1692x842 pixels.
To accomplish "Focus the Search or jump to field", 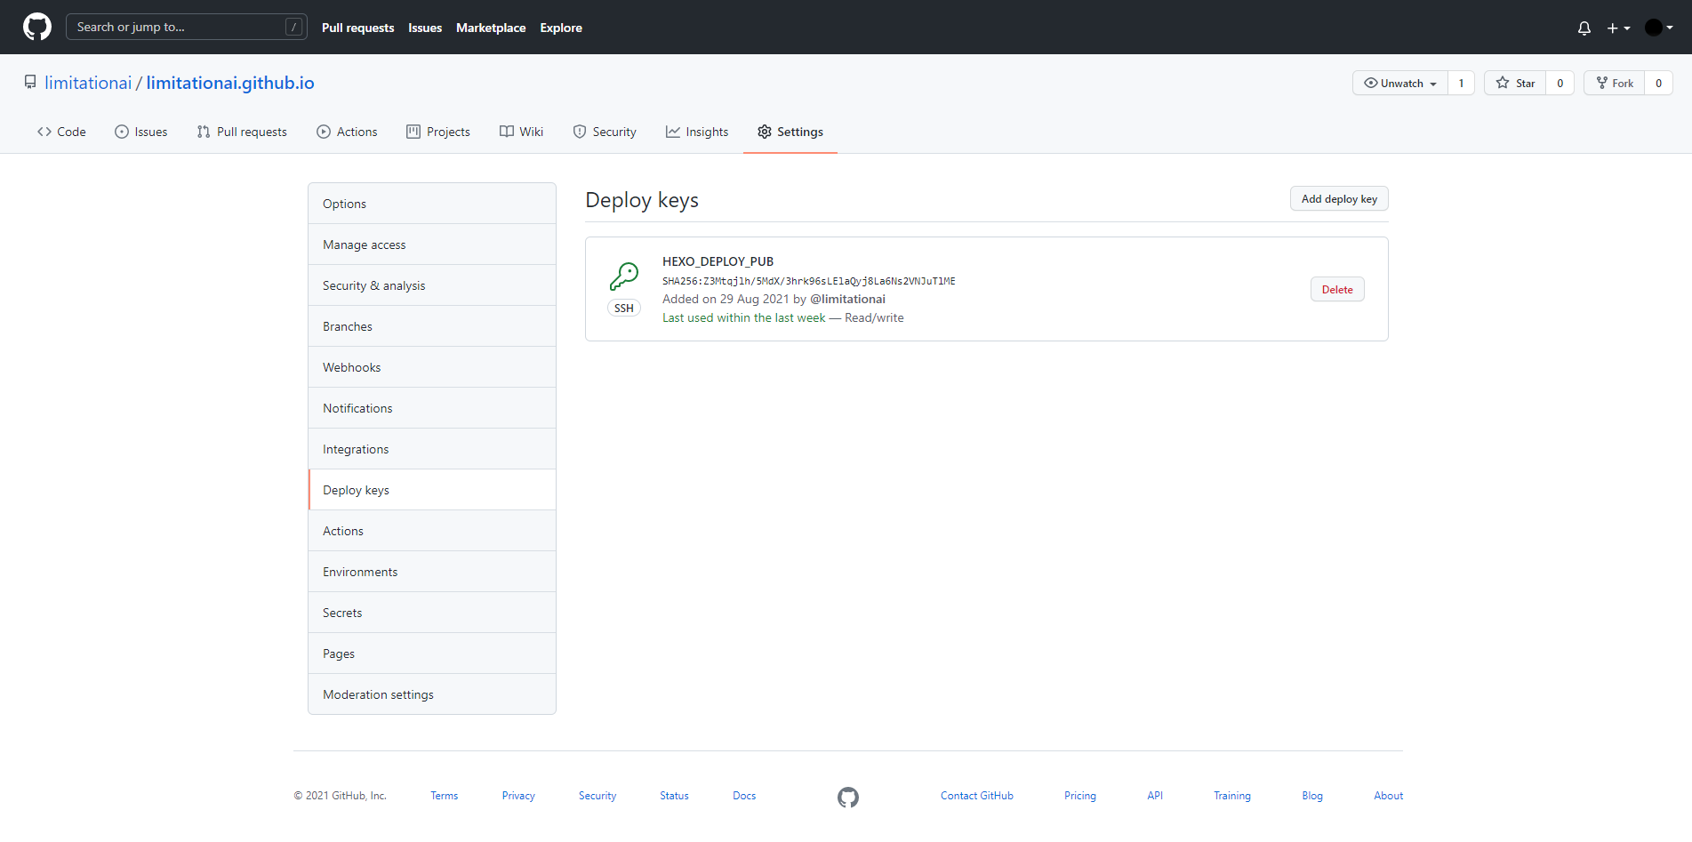I will [187, 27].
